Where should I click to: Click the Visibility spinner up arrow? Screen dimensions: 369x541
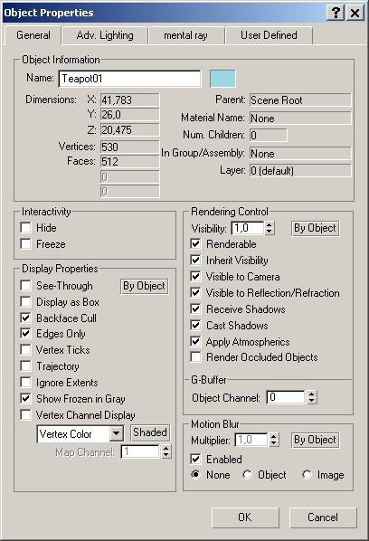pos(270,225)
